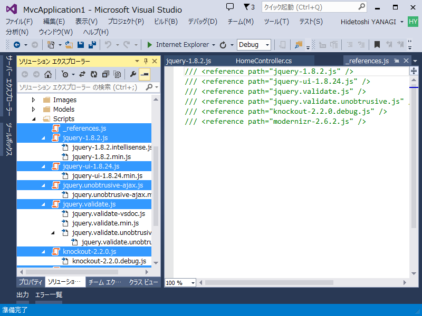The width and height of the screenshot is (422, 316).
Task: Collapse the jquery-ui-1.8.24.js node
Action: (x=43, y=166)
